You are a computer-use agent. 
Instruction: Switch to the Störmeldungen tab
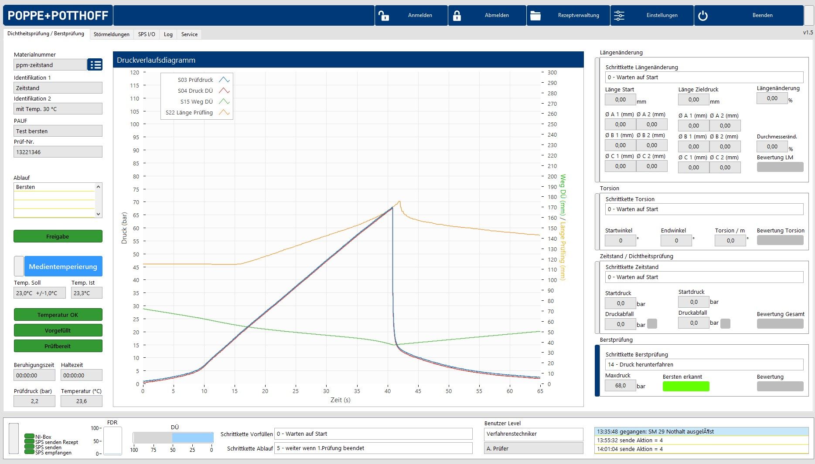(x=112, y=34)
